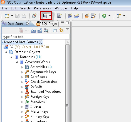
Task: Close the Data Source tab
Action: click(x=28, y=23)
